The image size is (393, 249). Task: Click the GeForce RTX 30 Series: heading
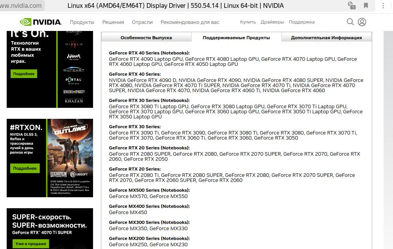135,127
